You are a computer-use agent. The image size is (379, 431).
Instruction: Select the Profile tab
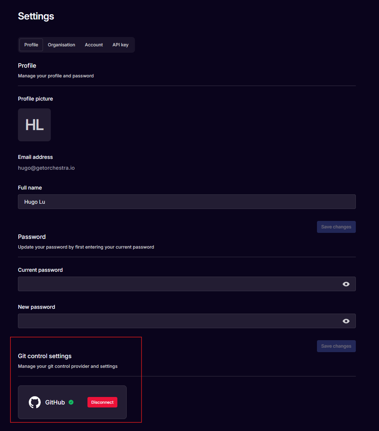pyautogui.click(x=31, y=44)
